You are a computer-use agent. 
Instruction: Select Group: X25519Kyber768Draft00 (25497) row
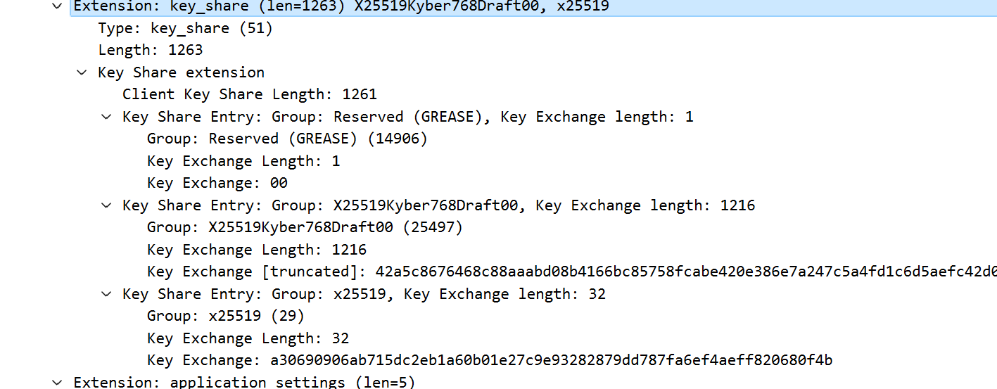304,227
